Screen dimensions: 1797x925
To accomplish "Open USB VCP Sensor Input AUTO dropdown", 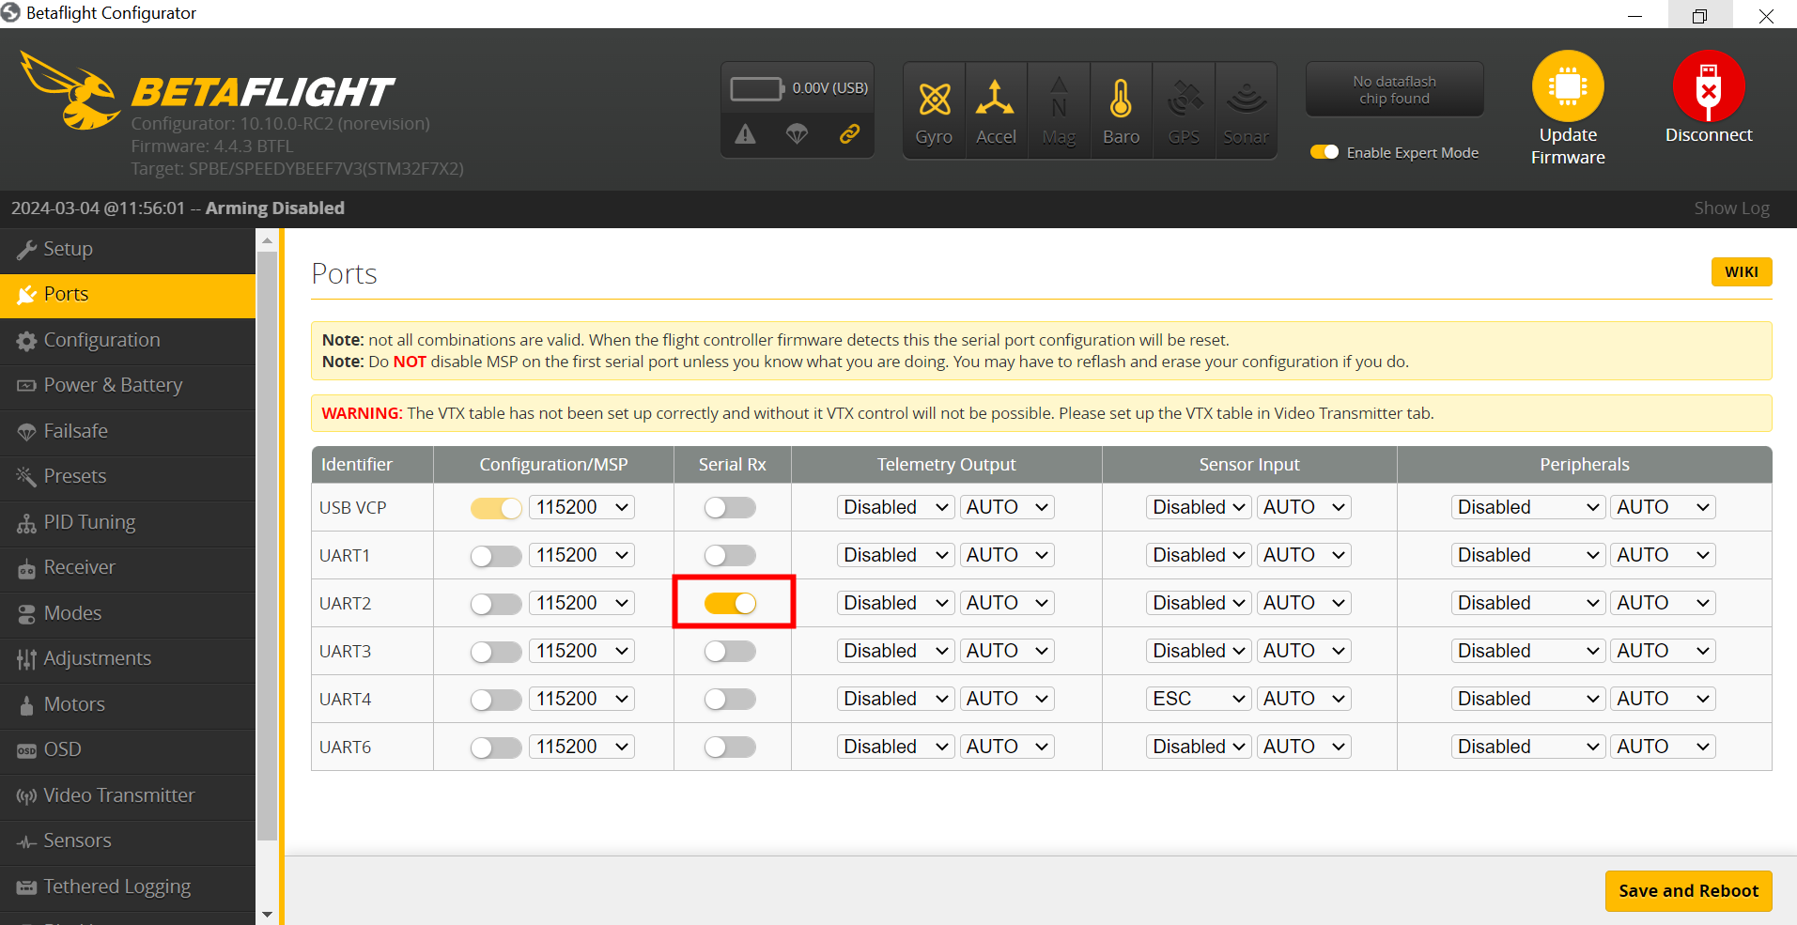I will pyautogui.click(x=1304, y=507).
